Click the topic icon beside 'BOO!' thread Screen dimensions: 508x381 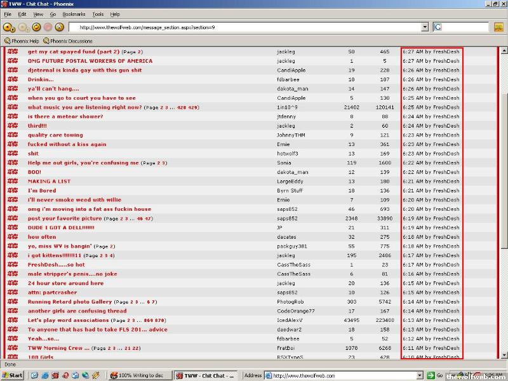tap(12, 172)
